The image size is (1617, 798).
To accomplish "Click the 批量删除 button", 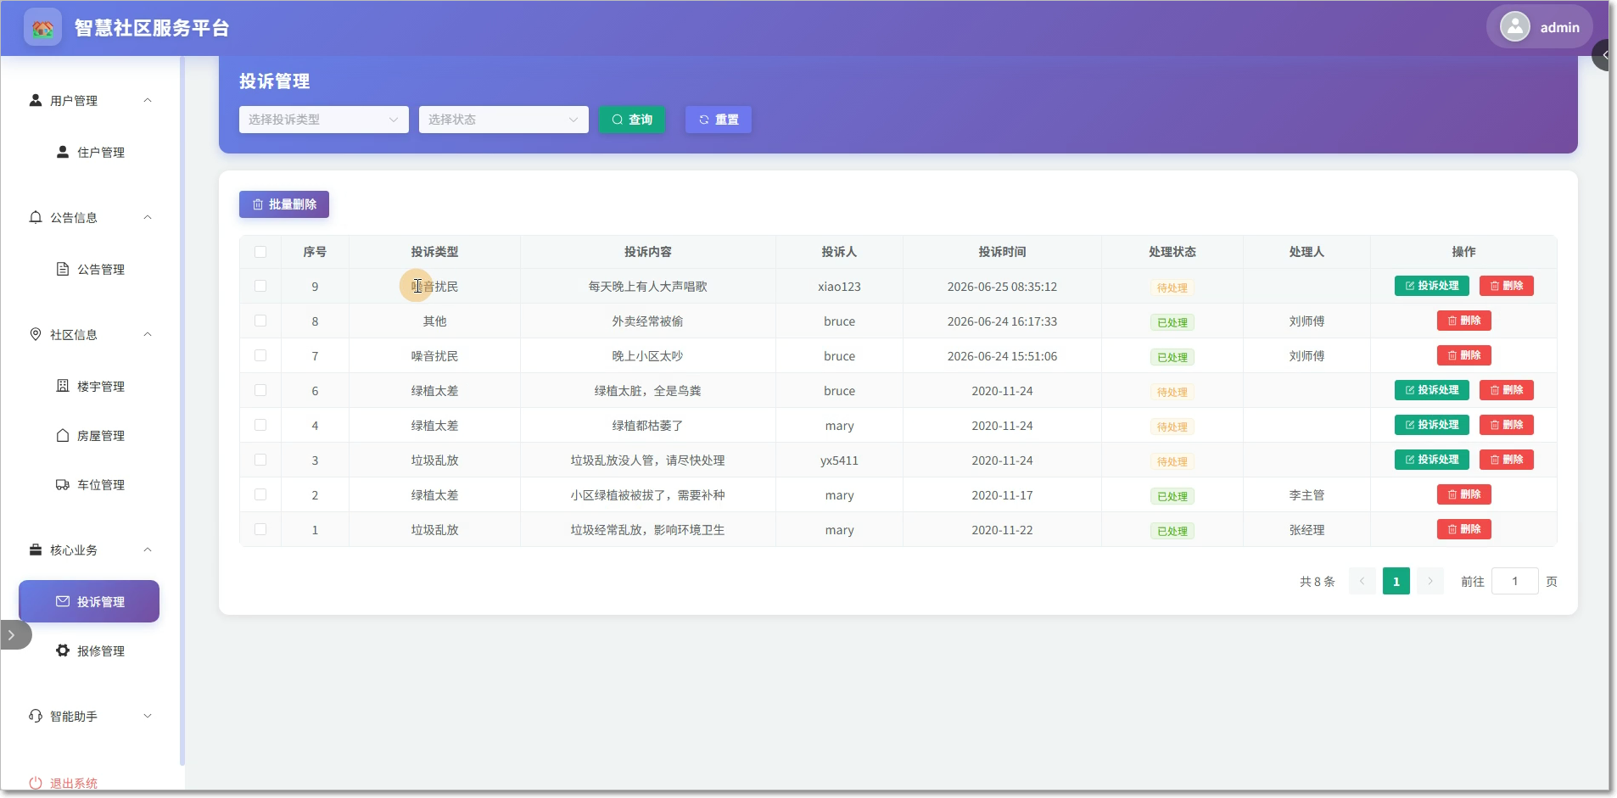I will tap(284, 204).
